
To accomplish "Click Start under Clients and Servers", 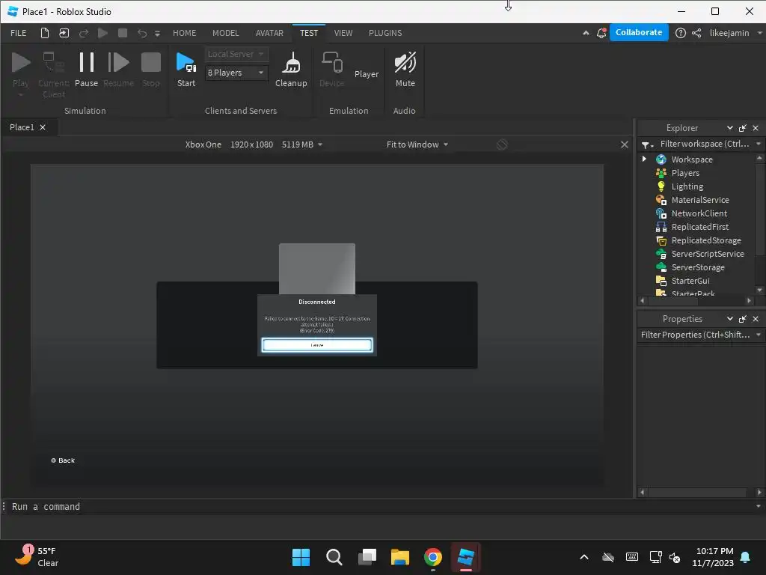I will coord(186,69).
